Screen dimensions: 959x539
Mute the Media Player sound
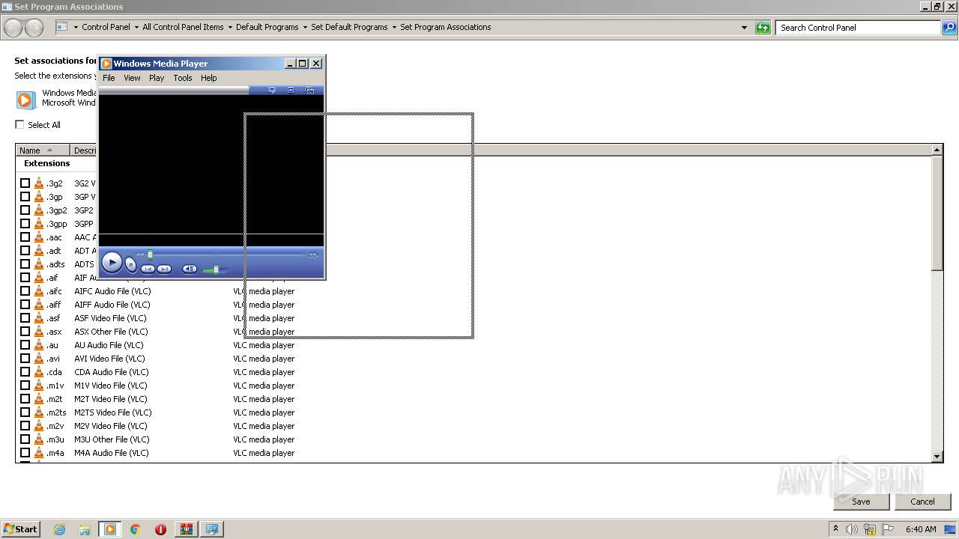190,269
